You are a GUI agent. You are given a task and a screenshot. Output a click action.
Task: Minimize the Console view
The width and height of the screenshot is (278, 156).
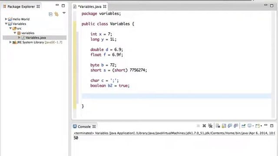pos(265,125)
